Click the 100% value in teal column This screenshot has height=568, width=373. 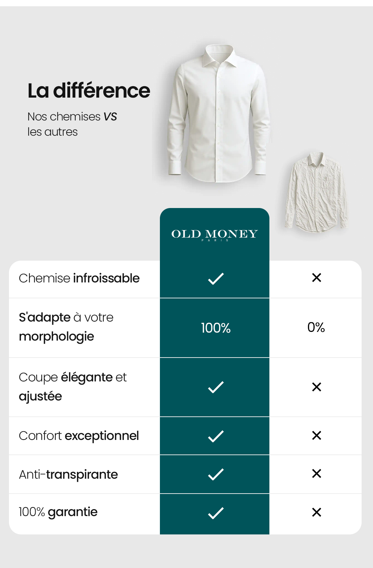(x=216, y=328)
